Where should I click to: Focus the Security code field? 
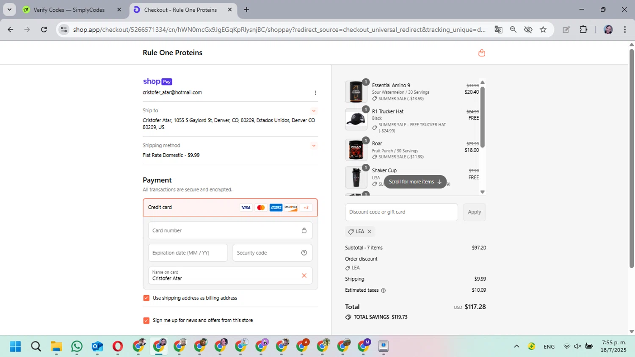tap(273, 253)
